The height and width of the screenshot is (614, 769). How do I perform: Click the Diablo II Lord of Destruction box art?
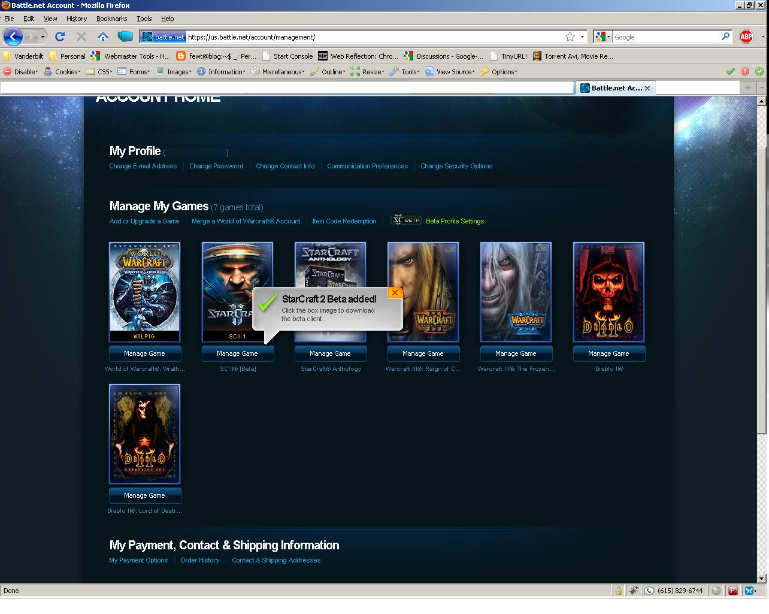[x=144, y=434]
